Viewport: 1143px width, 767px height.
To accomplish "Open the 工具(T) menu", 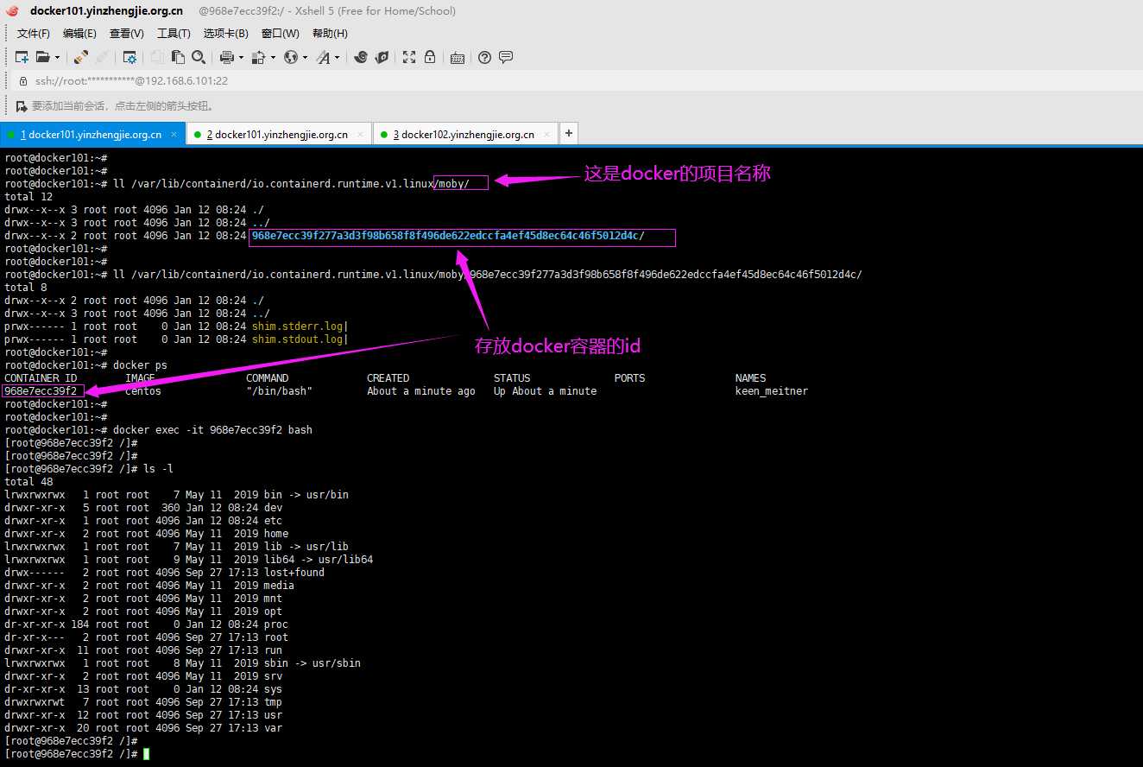I will tap(174, 34).
